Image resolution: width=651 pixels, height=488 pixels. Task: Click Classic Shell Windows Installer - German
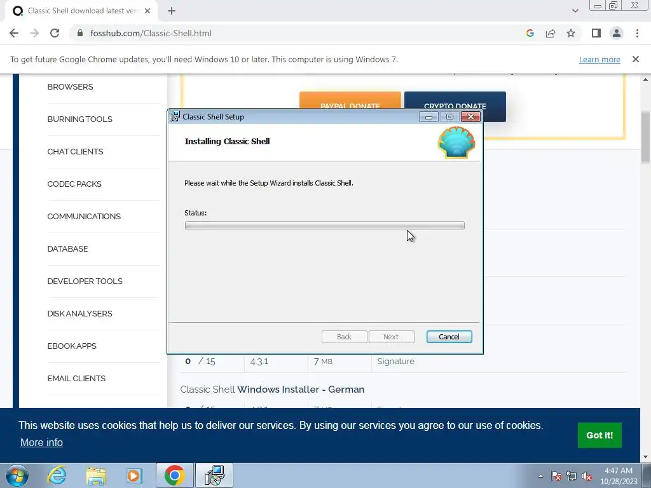point(272,390)
